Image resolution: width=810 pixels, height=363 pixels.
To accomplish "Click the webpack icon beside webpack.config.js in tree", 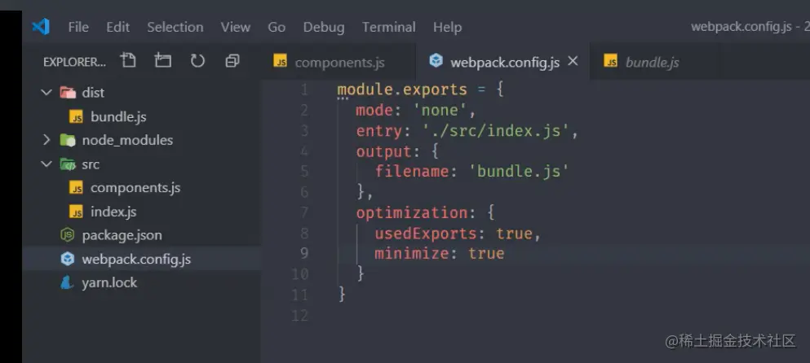I will (68, 259).
